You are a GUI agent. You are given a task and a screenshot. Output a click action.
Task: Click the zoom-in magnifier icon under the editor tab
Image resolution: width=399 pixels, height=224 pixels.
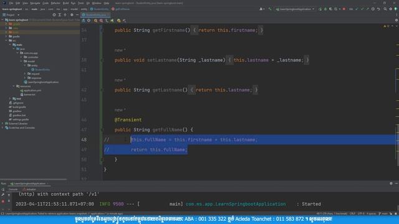[x=95, y=21]
